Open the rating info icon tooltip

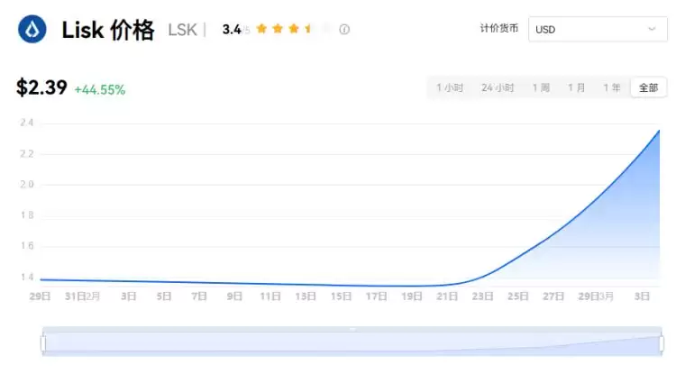pyautogui.click(x=344, y=29)
